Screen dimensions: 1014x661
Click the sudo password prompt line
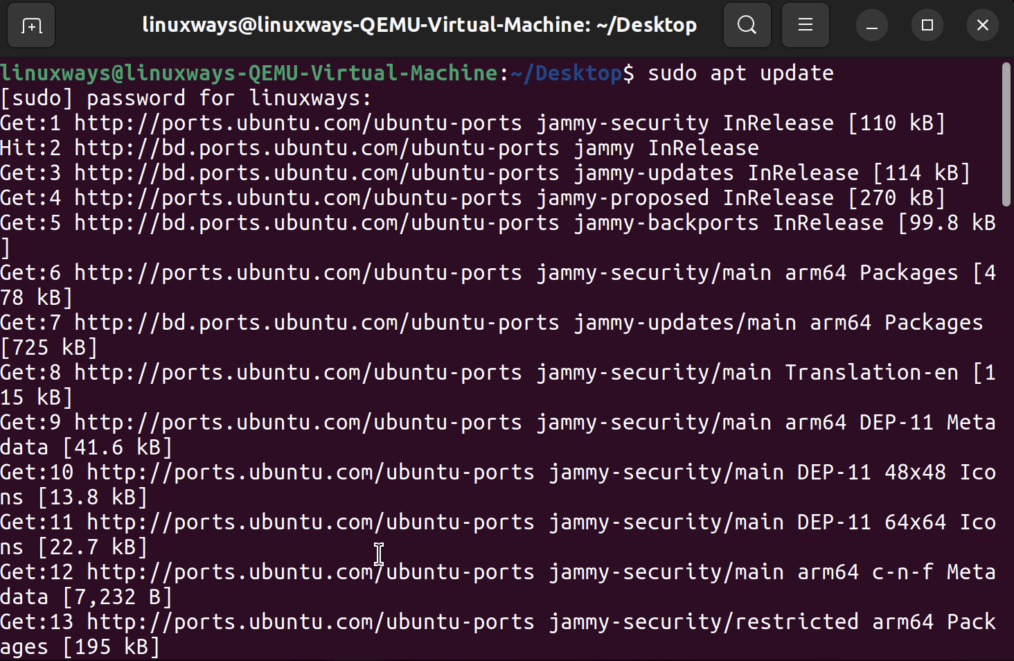click(184, 98)
